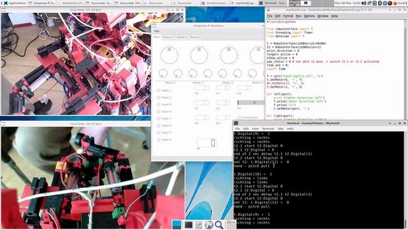This screenshot has height=230, width=408.
Task: Click the code line 'def left(port):'
Action: click(279, 94)
